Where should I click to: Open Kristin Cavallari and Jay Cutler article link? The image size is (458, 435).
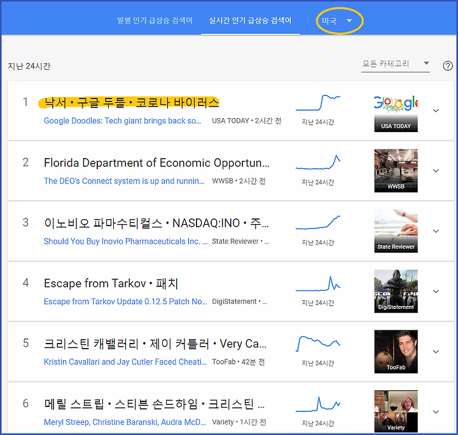[x=125, y=362]
